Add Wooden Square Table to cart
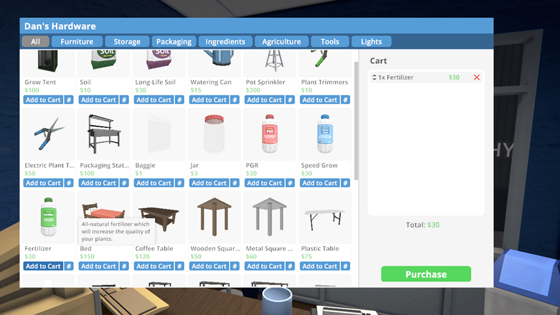The image size is (560, 315). [x=209, y=266]
